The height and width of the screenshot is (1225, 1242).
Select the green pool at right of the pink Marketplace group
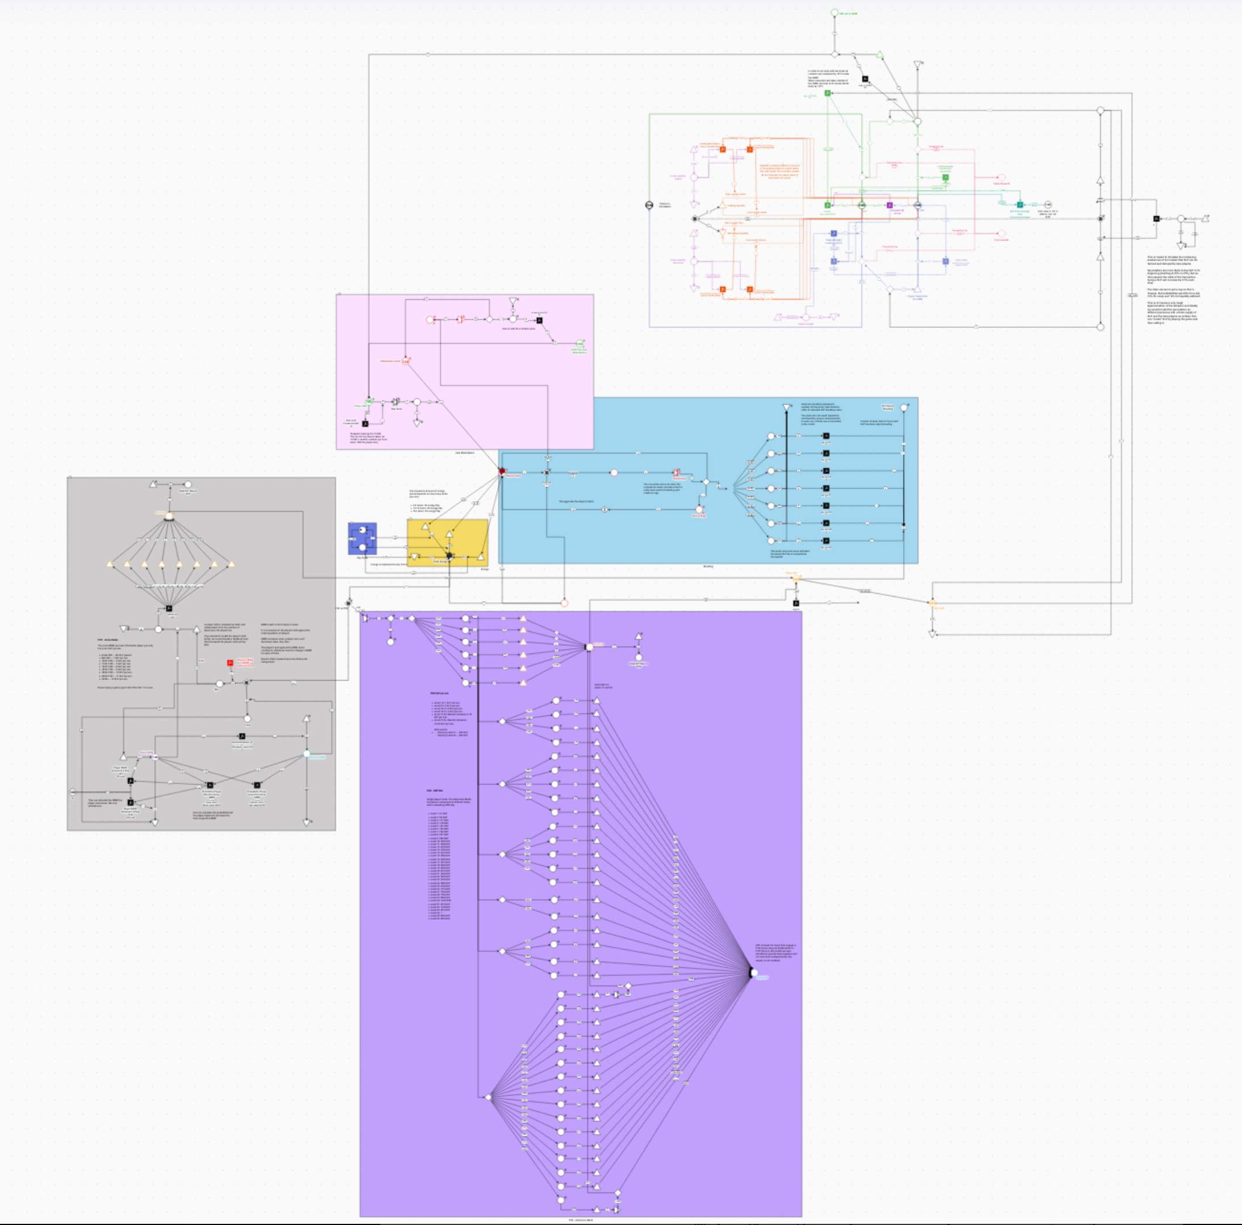(x=579, y=344)
